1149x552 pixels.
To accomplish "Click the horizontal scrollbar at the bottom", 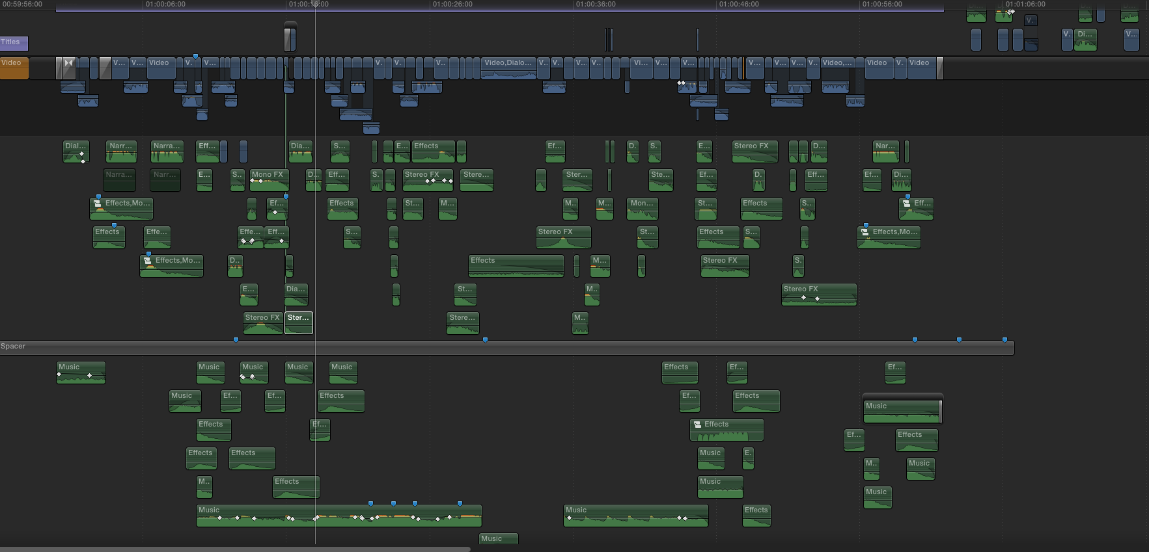I will point(234,549).
